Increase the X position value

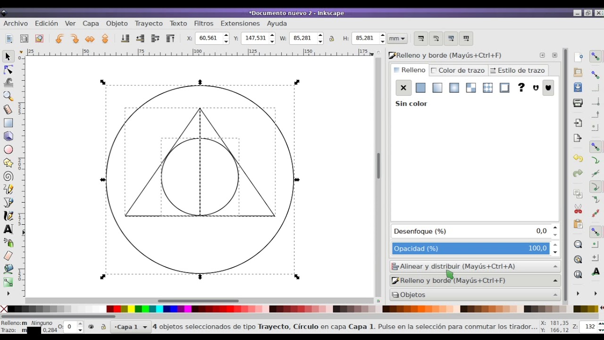(226, 35)
